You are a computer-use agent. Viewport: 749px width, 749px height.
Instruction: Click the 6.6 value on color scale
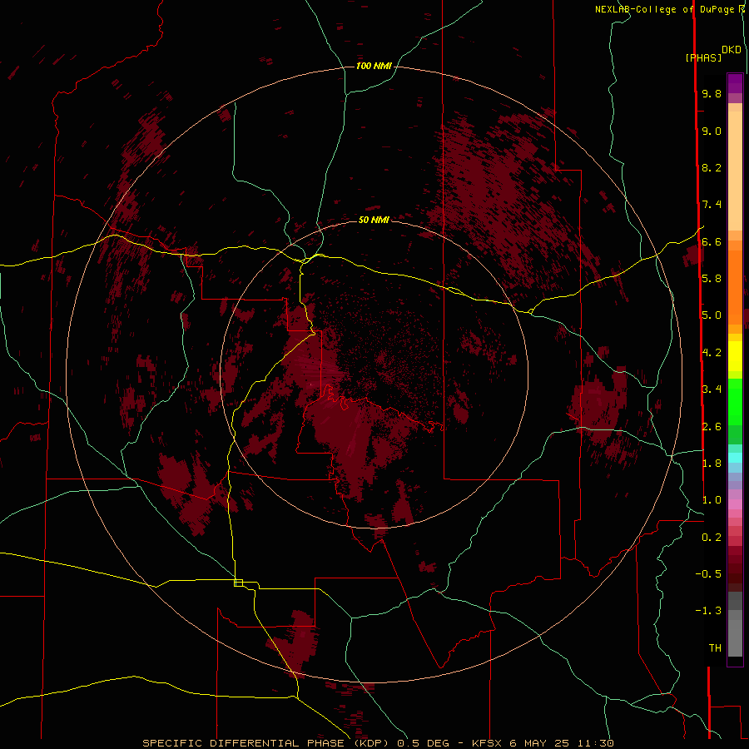712,241
